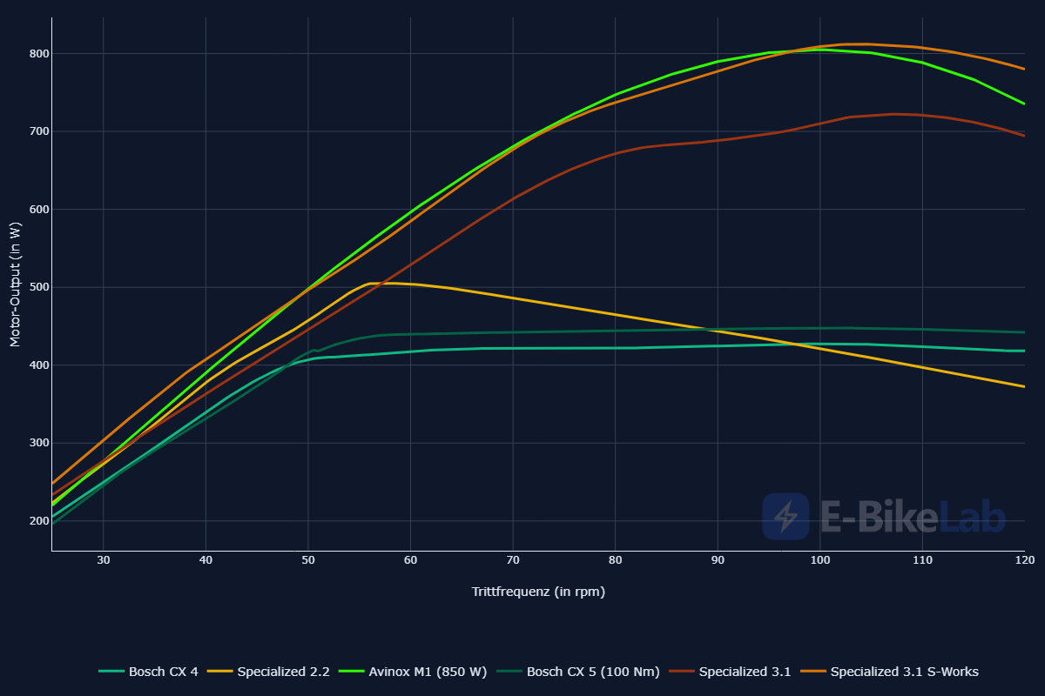The height and width of the screenshot is (696, 1045).
Task: Click the yellow Specialized 2.2 legend line marker
Action: click(x=220, y=672)
